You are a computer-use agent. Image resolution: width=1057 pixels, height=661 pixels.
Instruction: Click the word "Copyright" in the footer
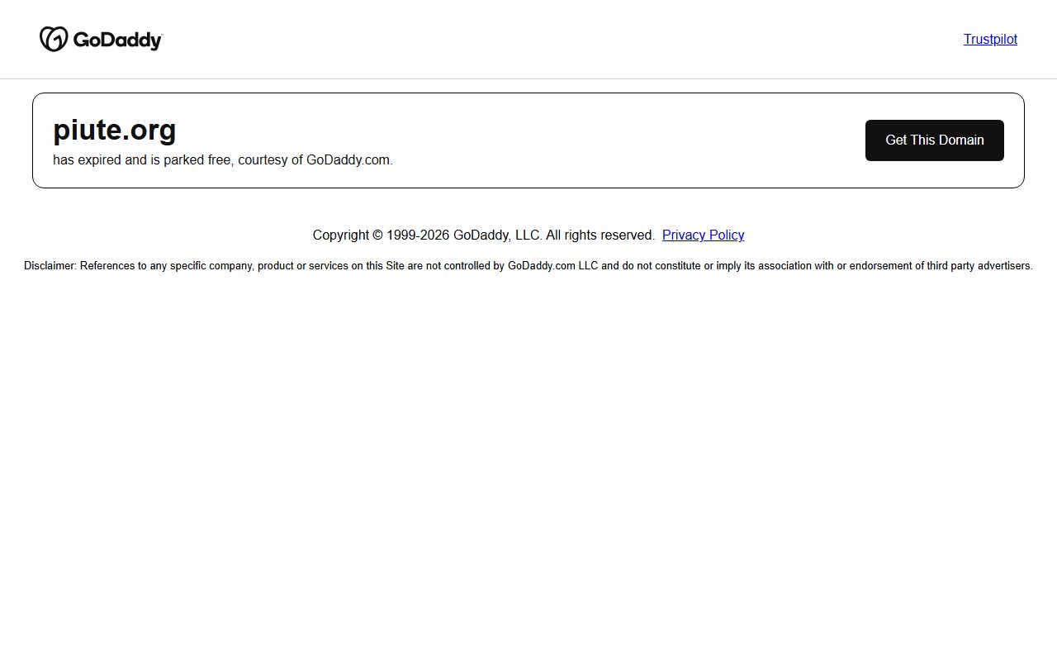(x=340, y=235)
